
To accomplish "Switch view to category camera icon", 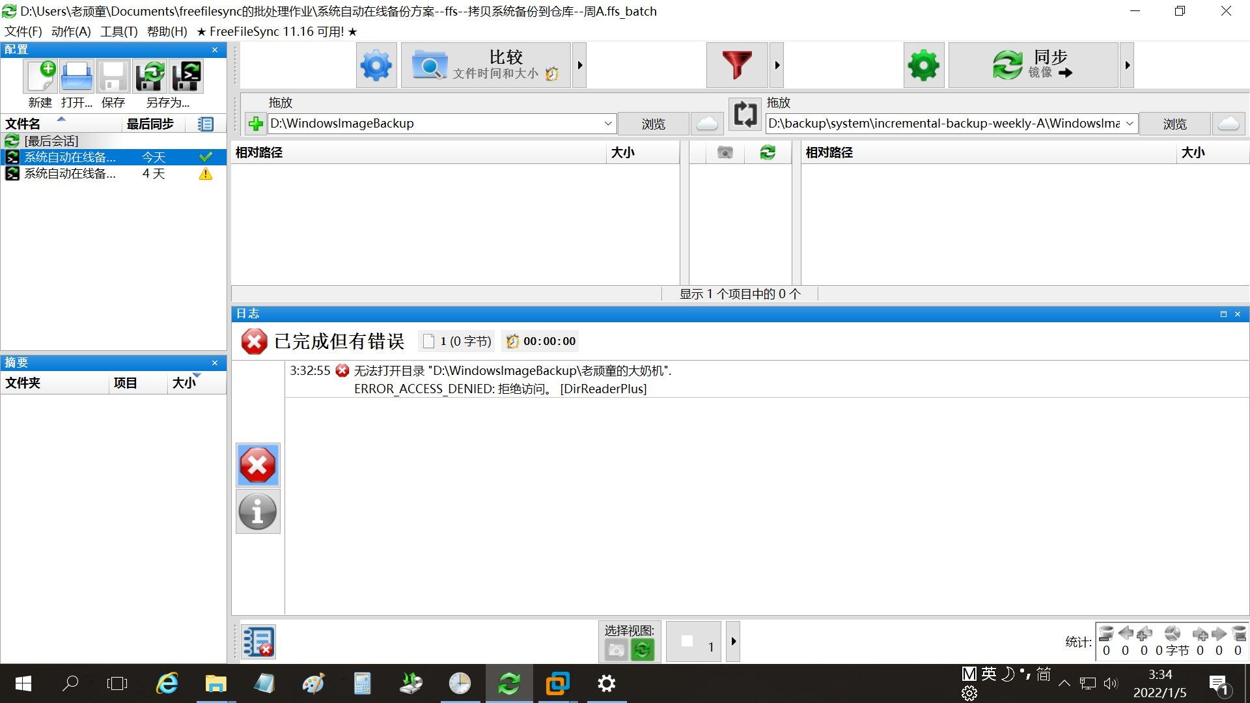I will tap(616, 650).
